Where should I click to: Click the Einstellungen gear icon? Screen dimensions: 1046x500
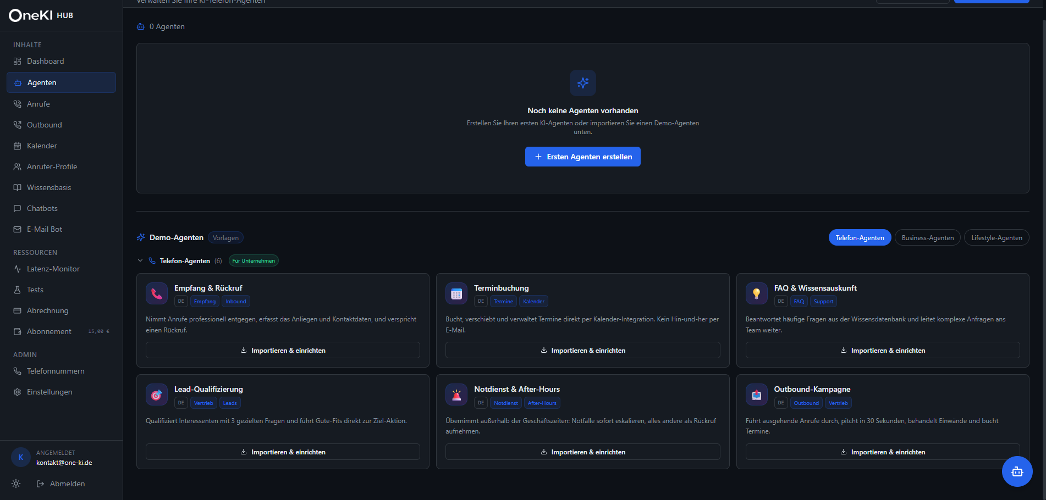[x=17, y=392]
